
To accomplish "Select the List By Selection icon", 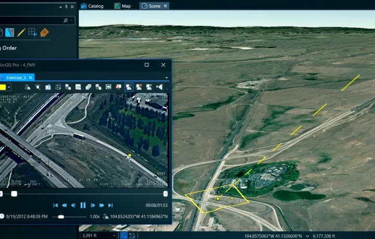I will [x=9, y=32].
